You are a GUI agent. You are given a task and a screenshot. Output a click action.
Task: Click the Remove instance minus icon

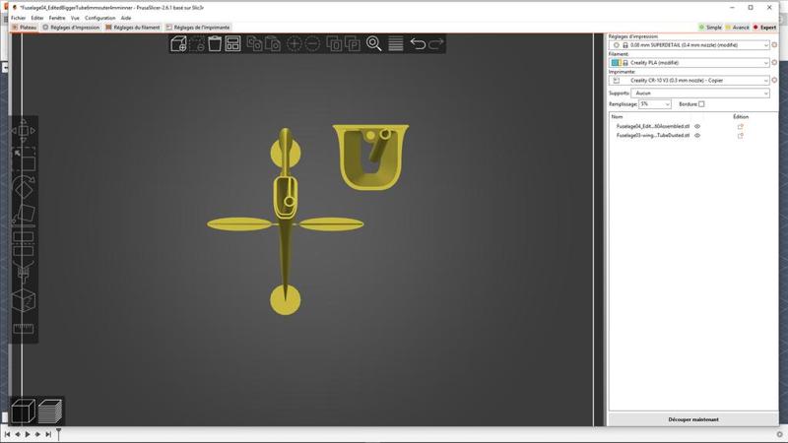pyautogui.click(x=312, y=43)
